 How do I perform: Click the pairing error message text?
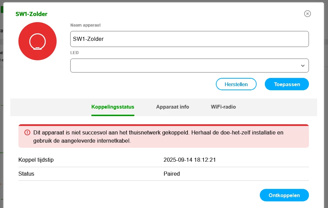point(158,136)
